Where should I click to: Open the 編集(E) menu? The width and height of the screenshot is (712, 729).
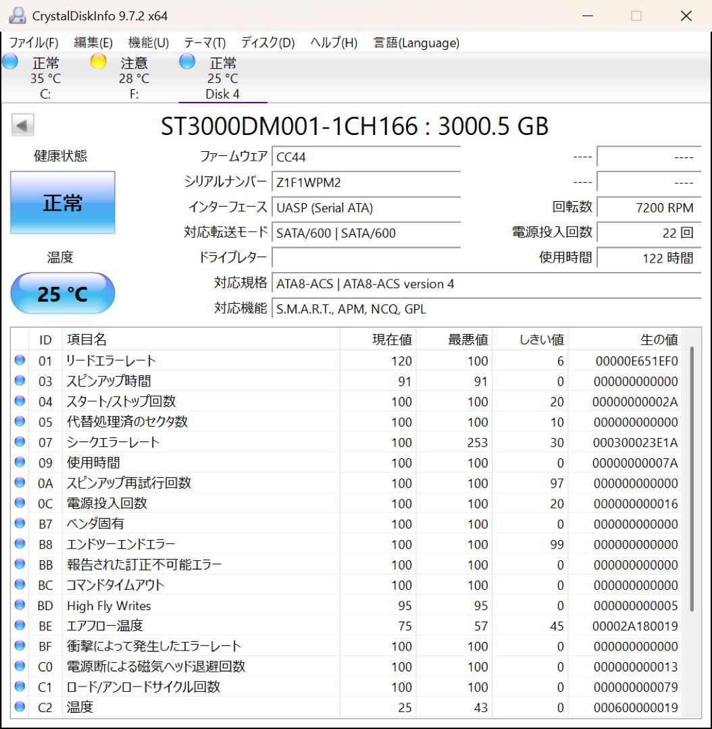click(93, 43)
